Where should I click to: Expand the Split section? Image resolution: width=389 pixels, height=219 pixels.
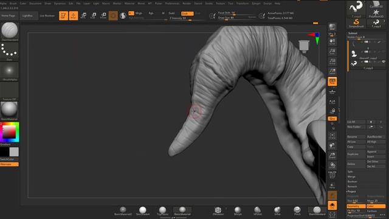pyautogui.click(x=350, y=172)
